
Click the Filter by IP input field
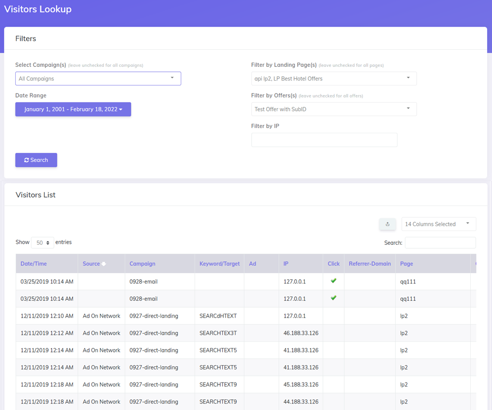[x=324, y=140]
